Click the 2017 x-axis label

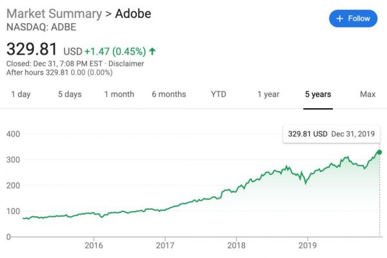[x=166, y=245]
